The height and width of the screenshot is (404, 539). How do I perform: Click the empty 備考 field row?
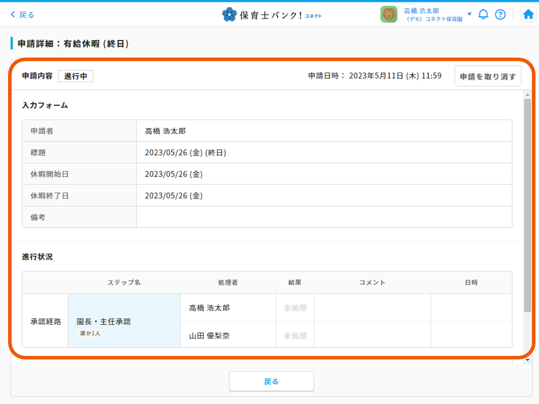pyautogui.click(x=323, y=217)
